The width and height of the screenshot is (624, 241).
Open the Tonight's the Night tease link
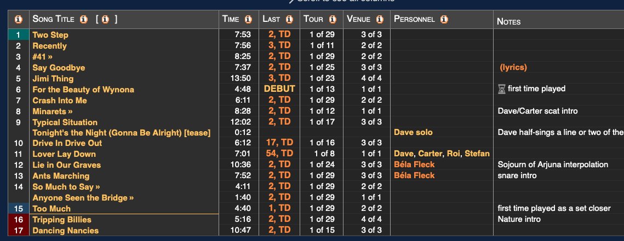[122, 133]
